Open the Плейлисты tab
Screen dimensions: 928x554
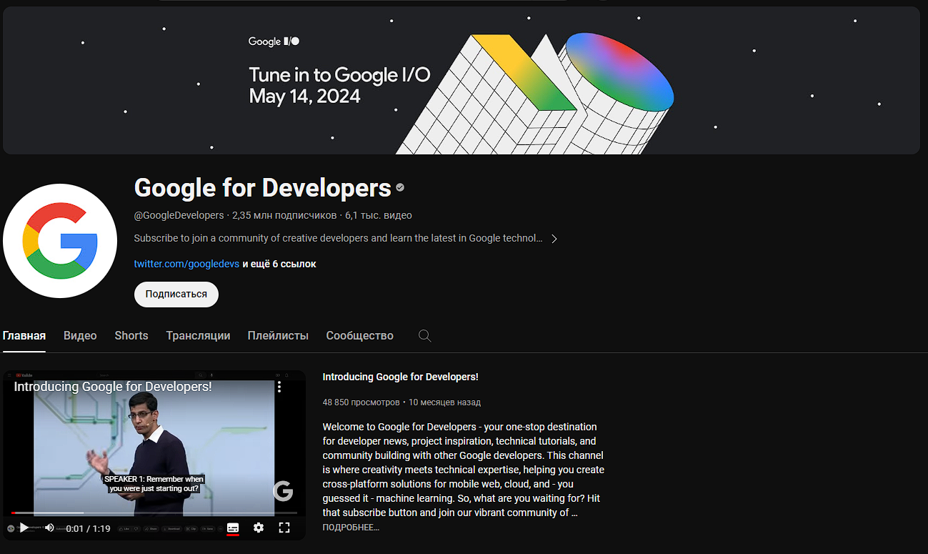pyautogui.click(x=278, y=335)
